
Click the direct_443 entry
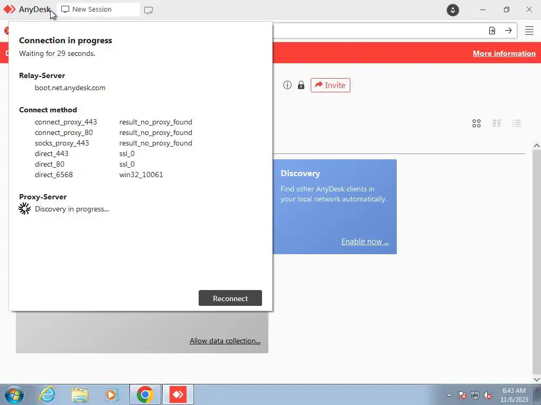[51, 153]
